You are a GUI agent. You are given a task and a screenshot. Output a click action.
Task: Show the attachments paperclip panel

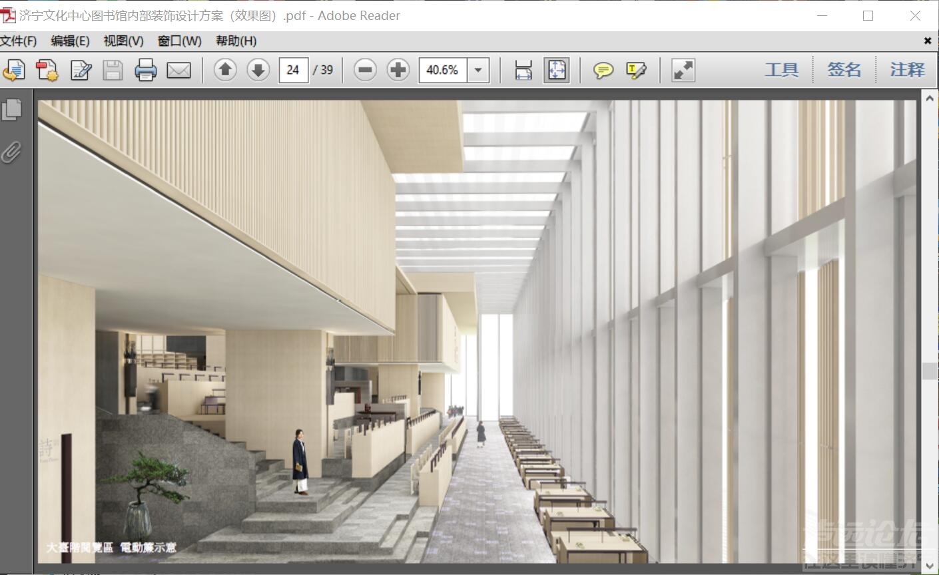pos(11,152)
